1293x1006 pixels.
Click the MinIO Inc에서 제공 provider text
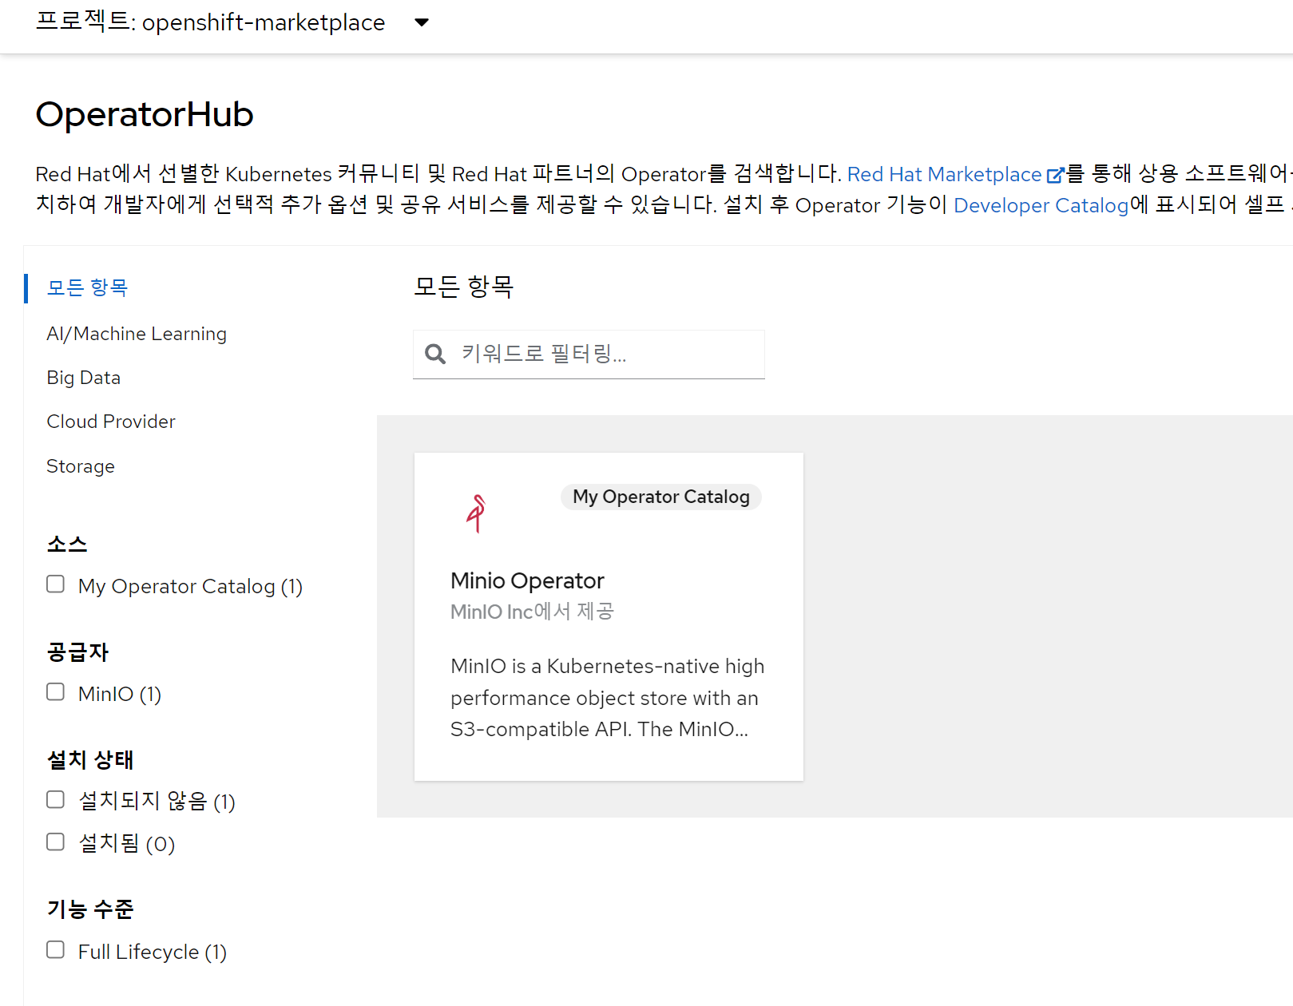[532, 612]
